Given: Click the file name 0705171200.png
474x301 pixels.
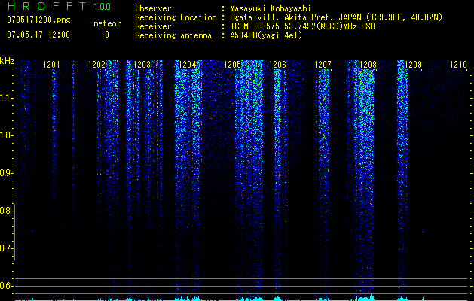Looking at the screenshot, I should click(38, 20).
